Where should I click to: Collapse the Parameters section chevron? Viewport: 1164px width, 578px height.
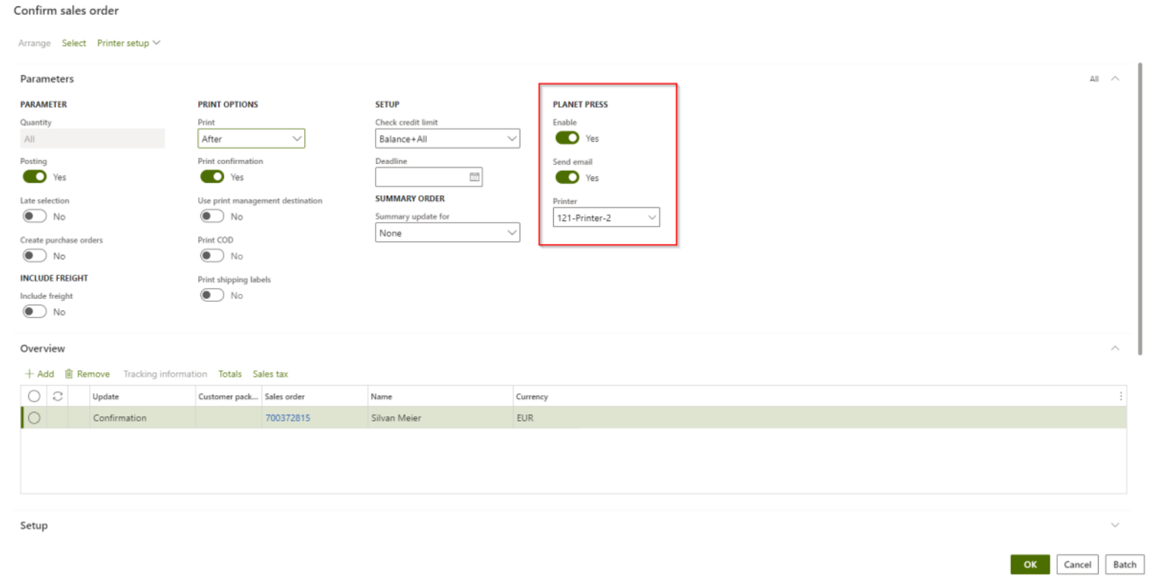pos(1114,79)
